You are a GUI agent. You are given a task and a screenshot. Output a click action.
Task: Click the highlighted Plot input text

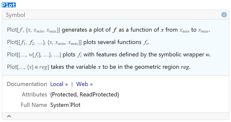coord(9,5)
